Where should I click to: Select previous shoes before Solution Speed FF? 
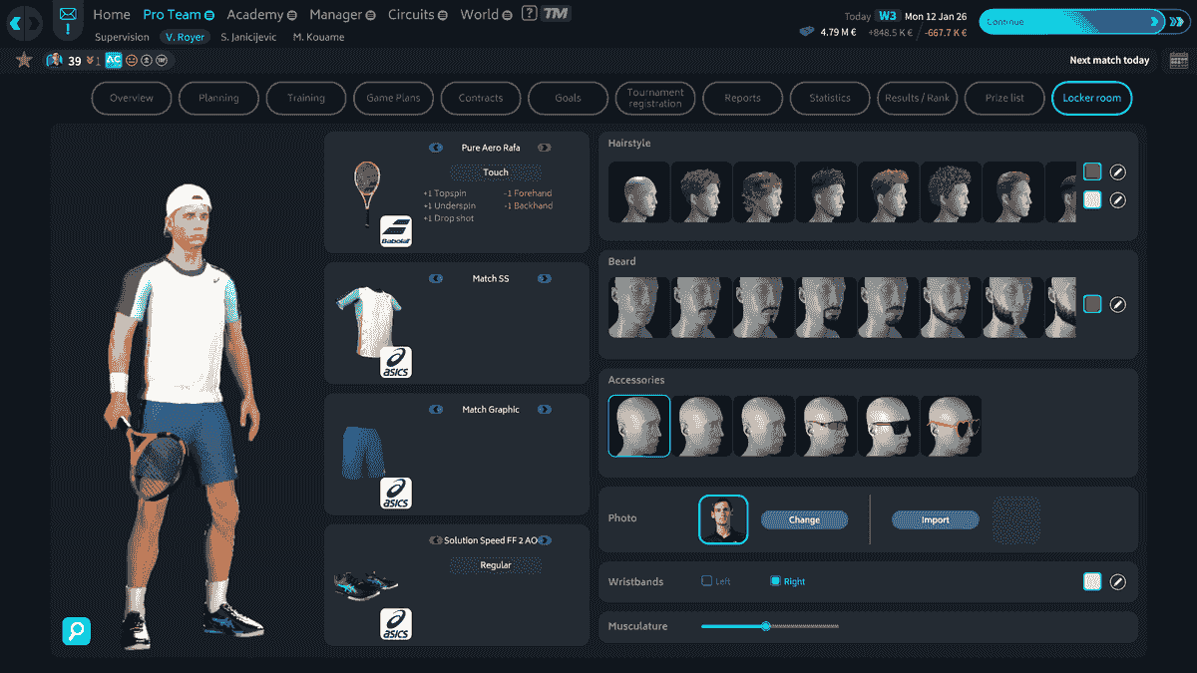point(436,540)
